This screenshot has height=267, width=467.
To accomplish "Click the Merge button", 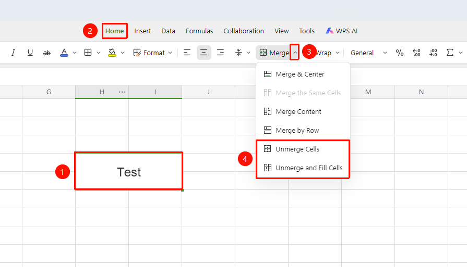I will click(x=274, y=53).
